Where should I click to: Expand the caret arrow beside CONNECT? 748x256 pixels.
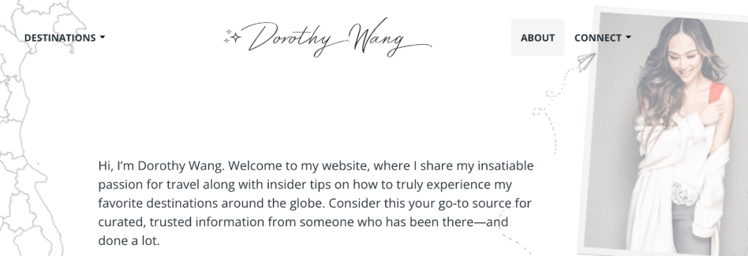coord(628,37)
